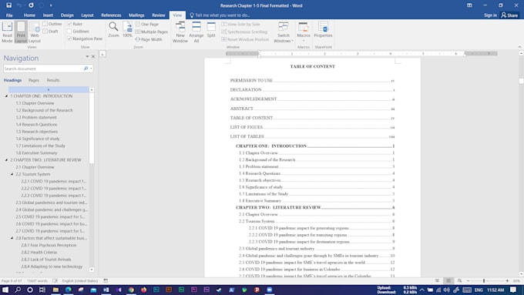The height and width of the screenshot is (295, 524).
Task: Open Task View on taskbar
Action: (42, 290)
